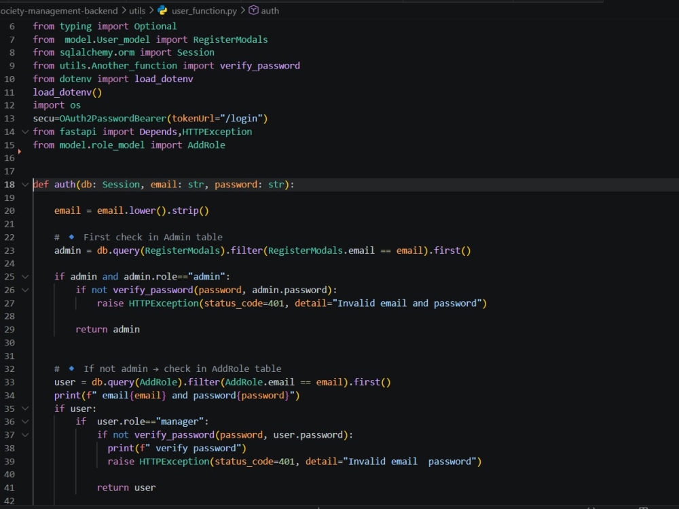Click comment 'First check in Admin table'

153,237
